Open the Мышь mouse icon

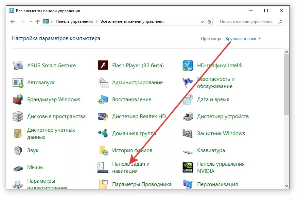click(18, 168)
